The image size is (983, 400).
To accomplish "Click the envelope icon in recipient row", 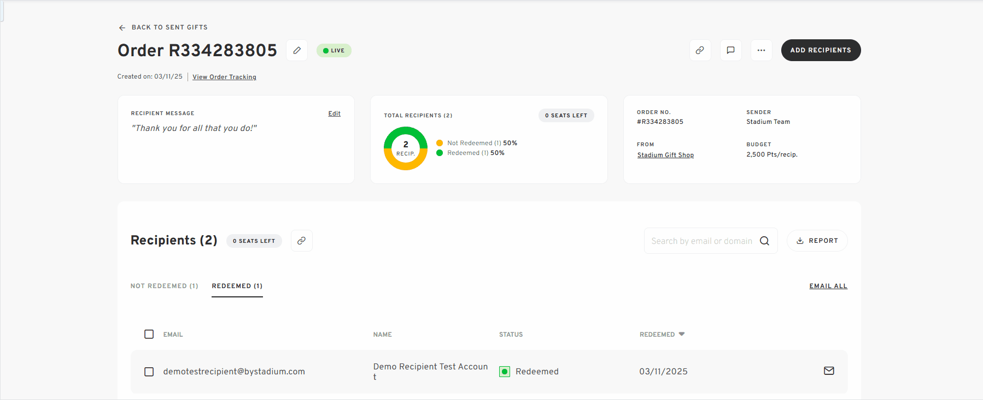I will point(829,371).
